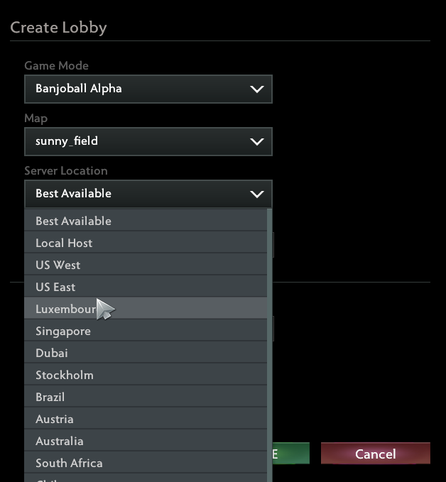446x482 pixels.
Task: Click the chevron icon beside Banjoball Alpha
Action: (x=257, y=89)
